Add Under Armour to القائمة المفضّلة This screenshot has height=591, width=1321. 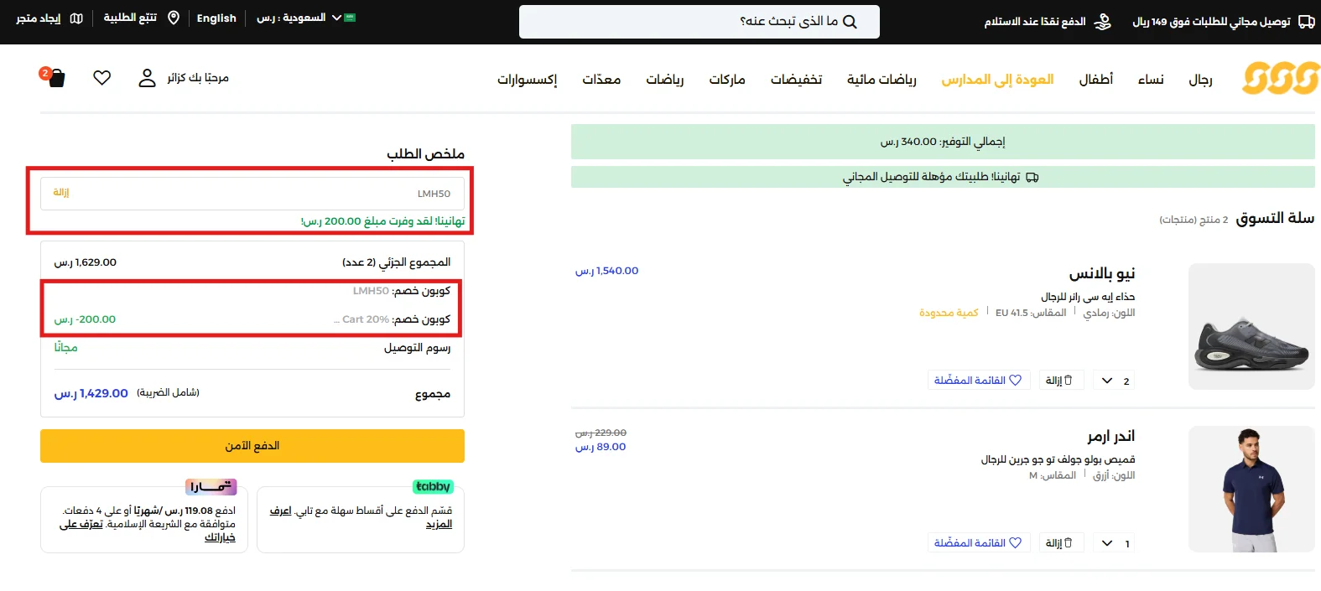978,543
